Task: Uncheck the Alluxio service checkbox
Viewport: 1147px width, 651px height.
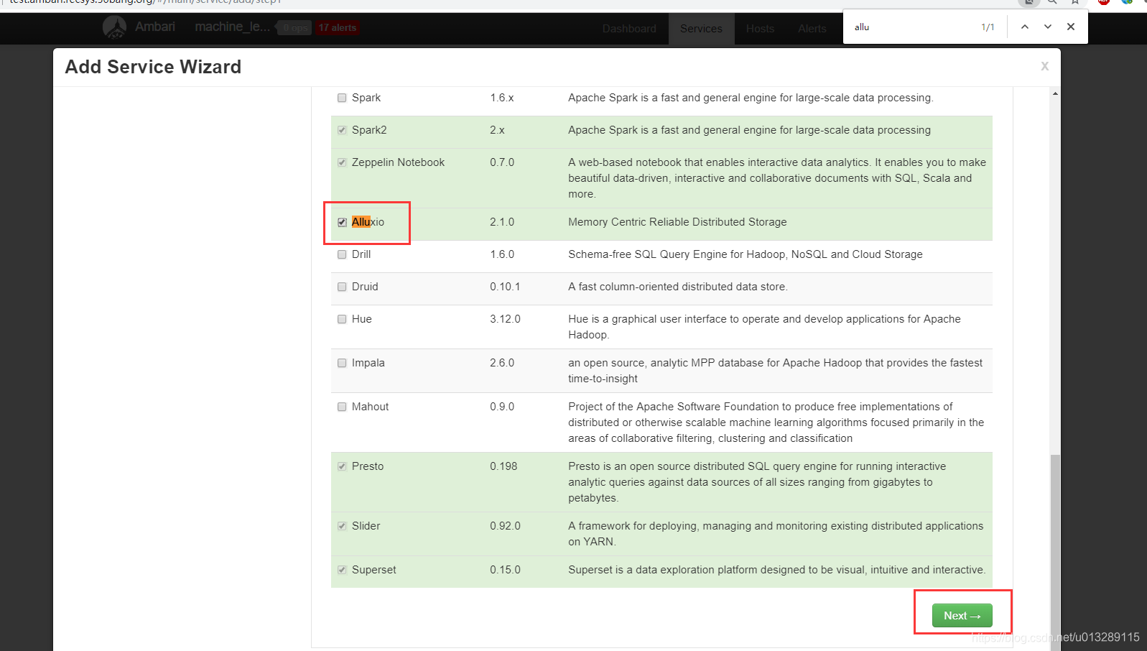Action: (x=342, y=222)
